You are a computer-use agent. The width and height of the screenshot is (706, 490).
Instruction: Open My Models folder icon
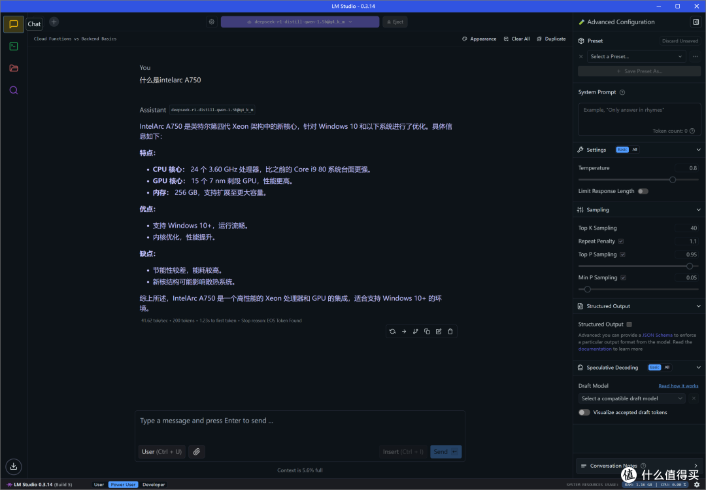(x=14, y=68)
